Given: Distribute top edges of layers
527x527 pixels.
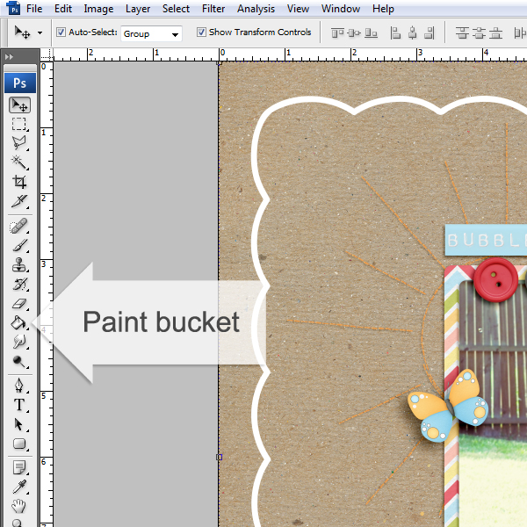Looking at the screenshot, I should [x=463, y=33].
